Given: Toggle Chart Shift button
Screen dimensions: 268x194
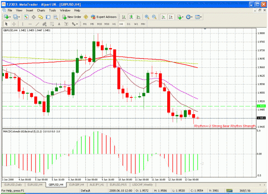Looking at the screenshot, I should [x=171, y=17].
